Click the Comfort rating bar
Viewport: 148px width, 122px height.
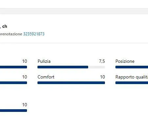(71, 83)
